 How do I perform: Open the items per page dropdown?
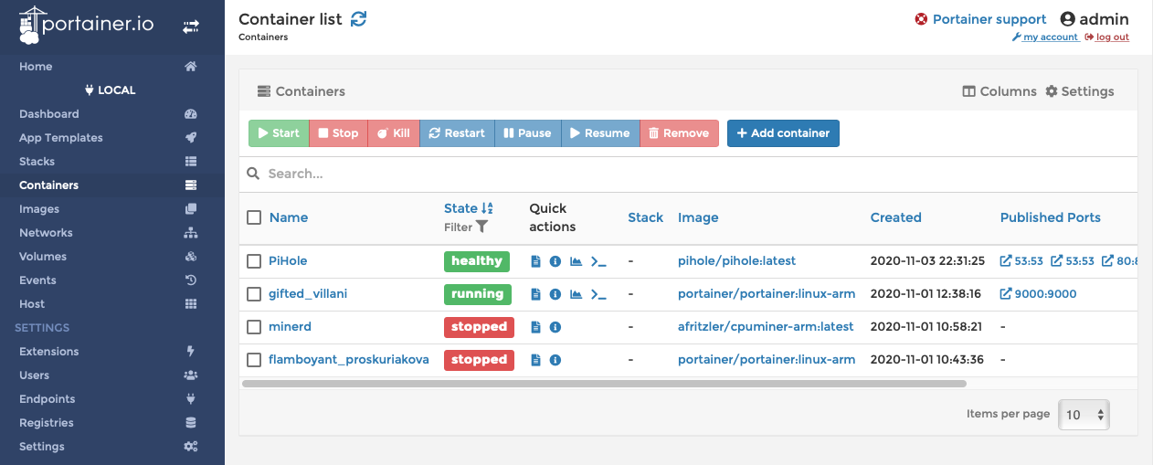click(x=1084, y=414)
